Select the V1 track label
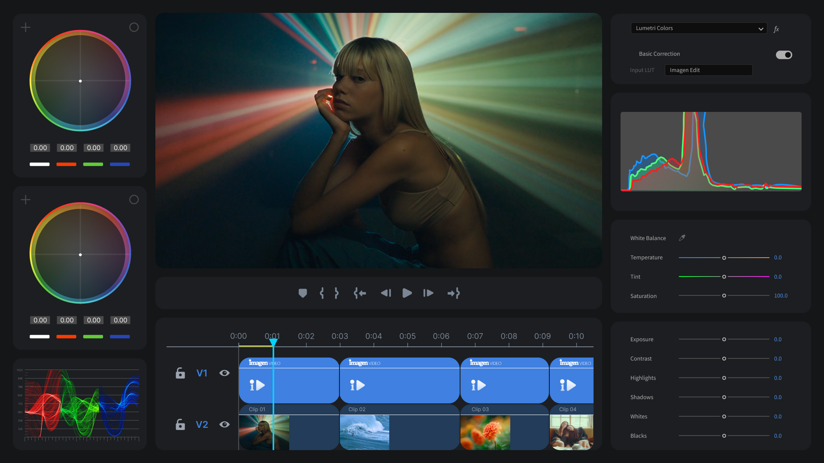 click(x=202, y=373)
